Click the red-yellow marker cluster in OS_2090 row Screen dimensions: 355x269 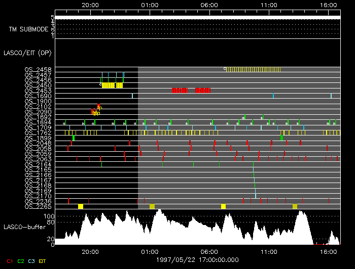95,112
